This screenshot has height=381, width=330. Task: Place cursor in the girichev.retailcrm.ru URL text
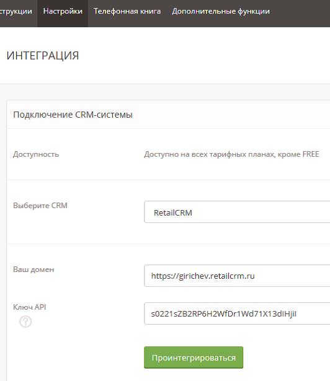pos(203,276)
